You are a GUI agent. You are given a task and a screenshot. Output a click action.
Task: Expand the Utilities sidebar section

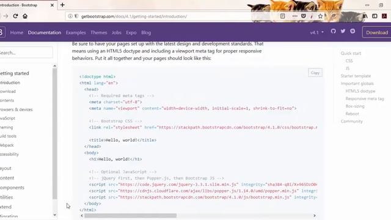(7, 197)
